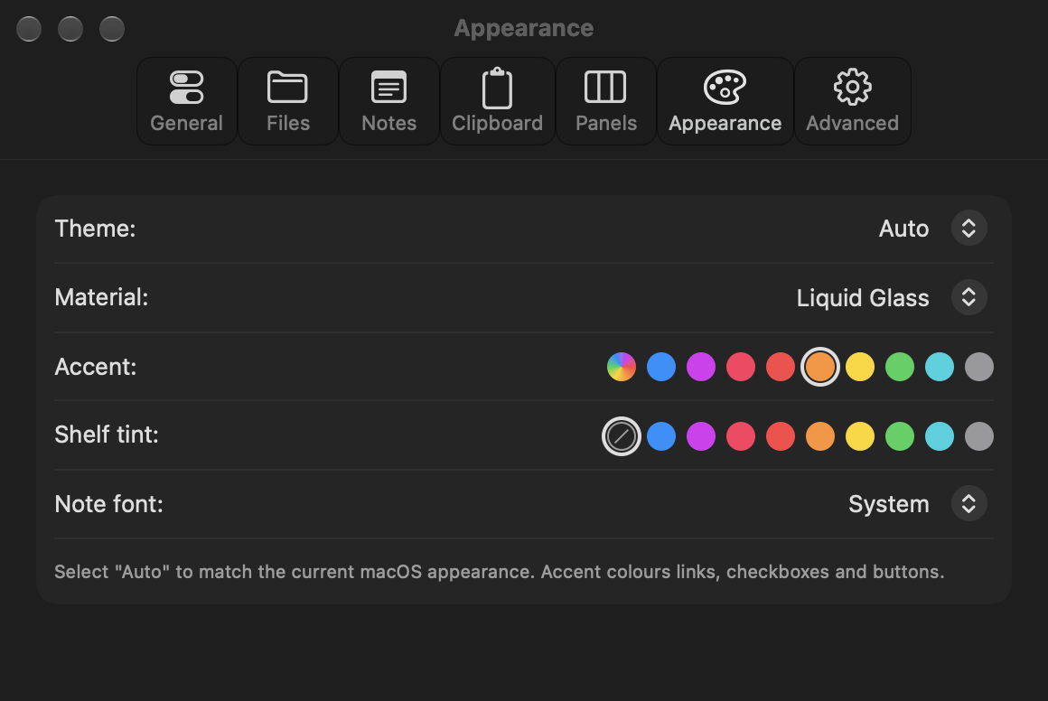1048x701 pixels.
Task: Open the Theme dropdown showing Auto
Action: (969, 229)
